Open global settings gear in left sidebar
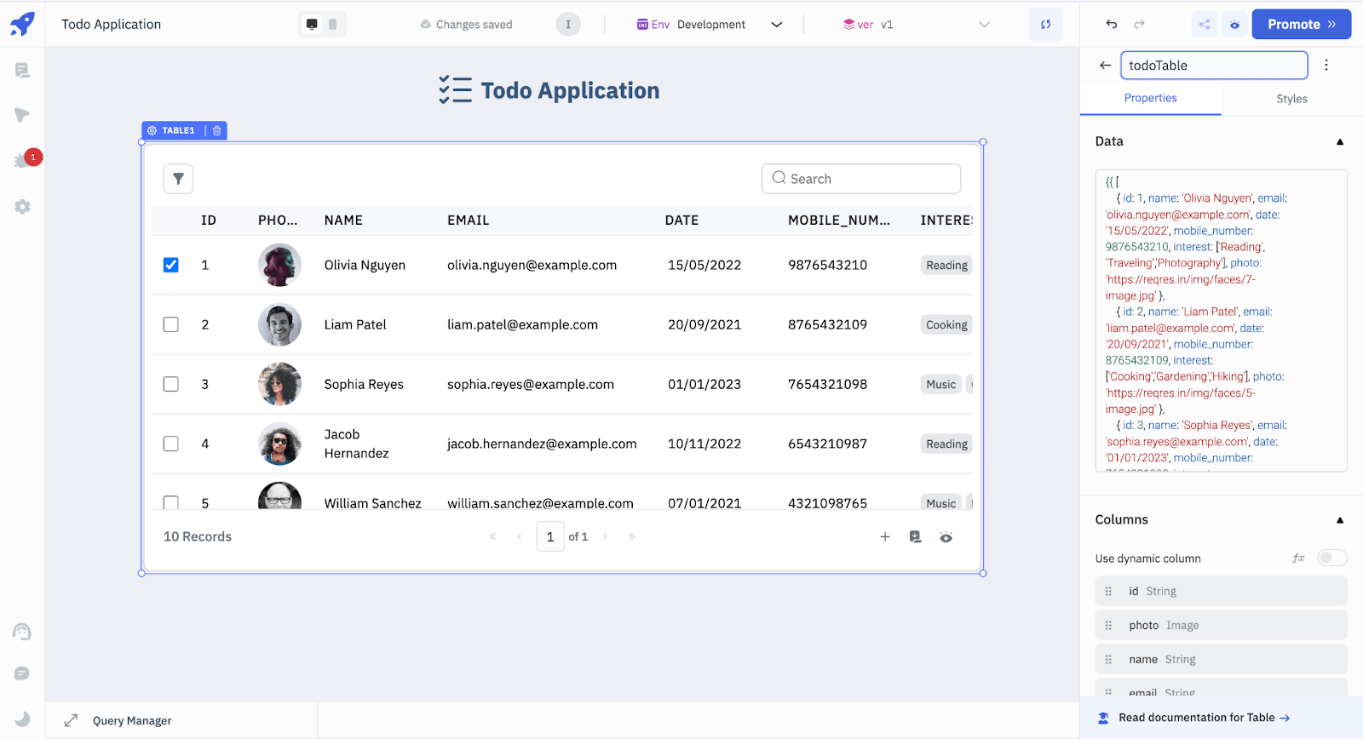The width and height of the screenshot is (1363, 739). pyautogui.click(x=22, y=206)
